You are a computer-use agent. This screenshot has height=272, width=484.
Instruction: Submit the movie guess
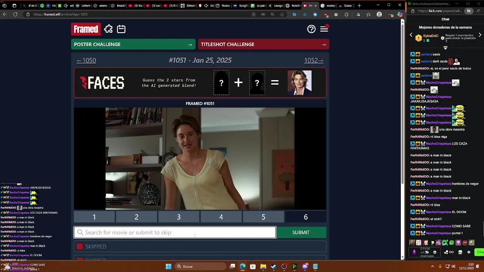pyautogui.click(x=301, y=232)
